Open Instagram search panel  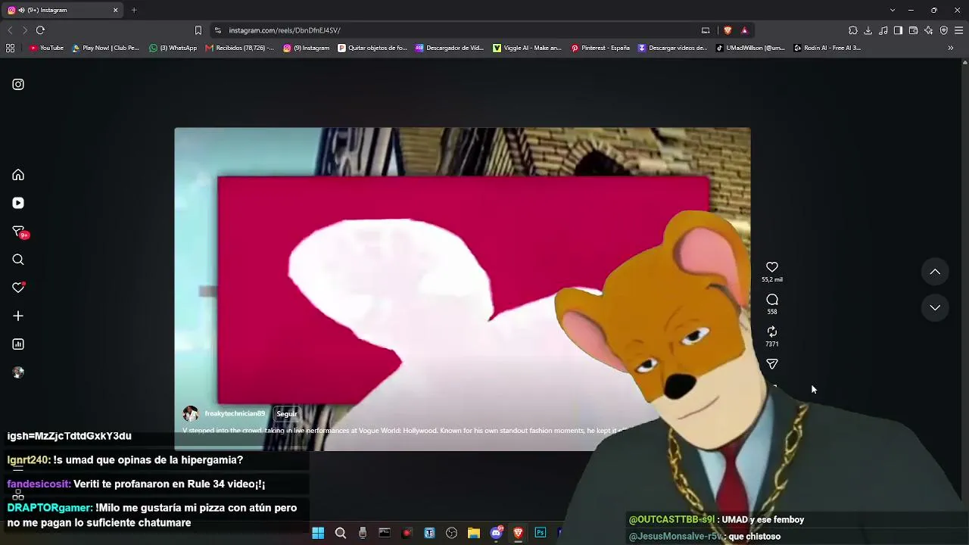click(x=18, y=260)
